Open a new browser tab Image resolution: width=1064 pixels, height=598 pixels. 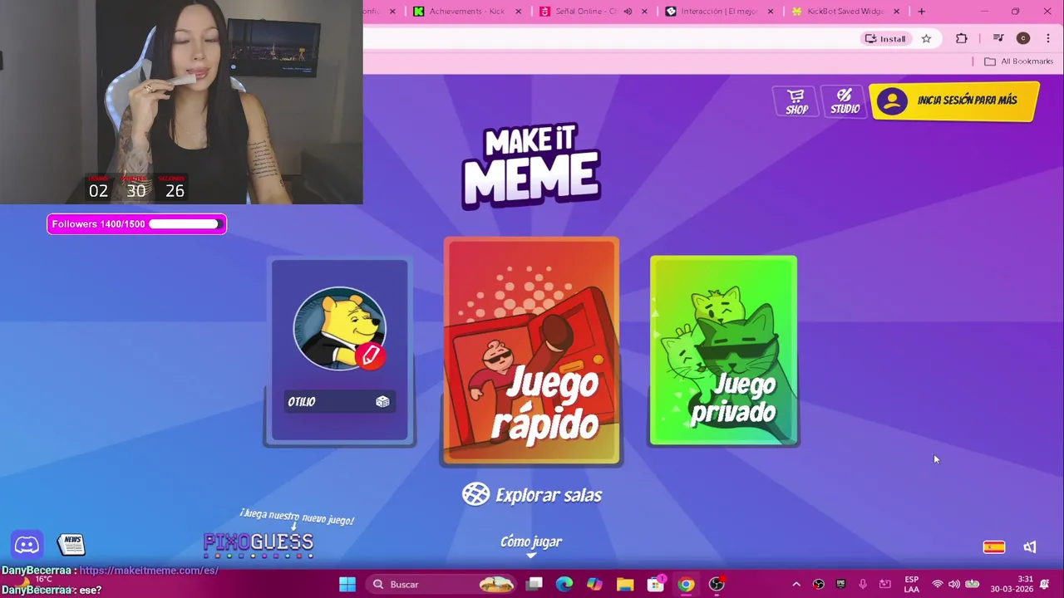point(921,12)
